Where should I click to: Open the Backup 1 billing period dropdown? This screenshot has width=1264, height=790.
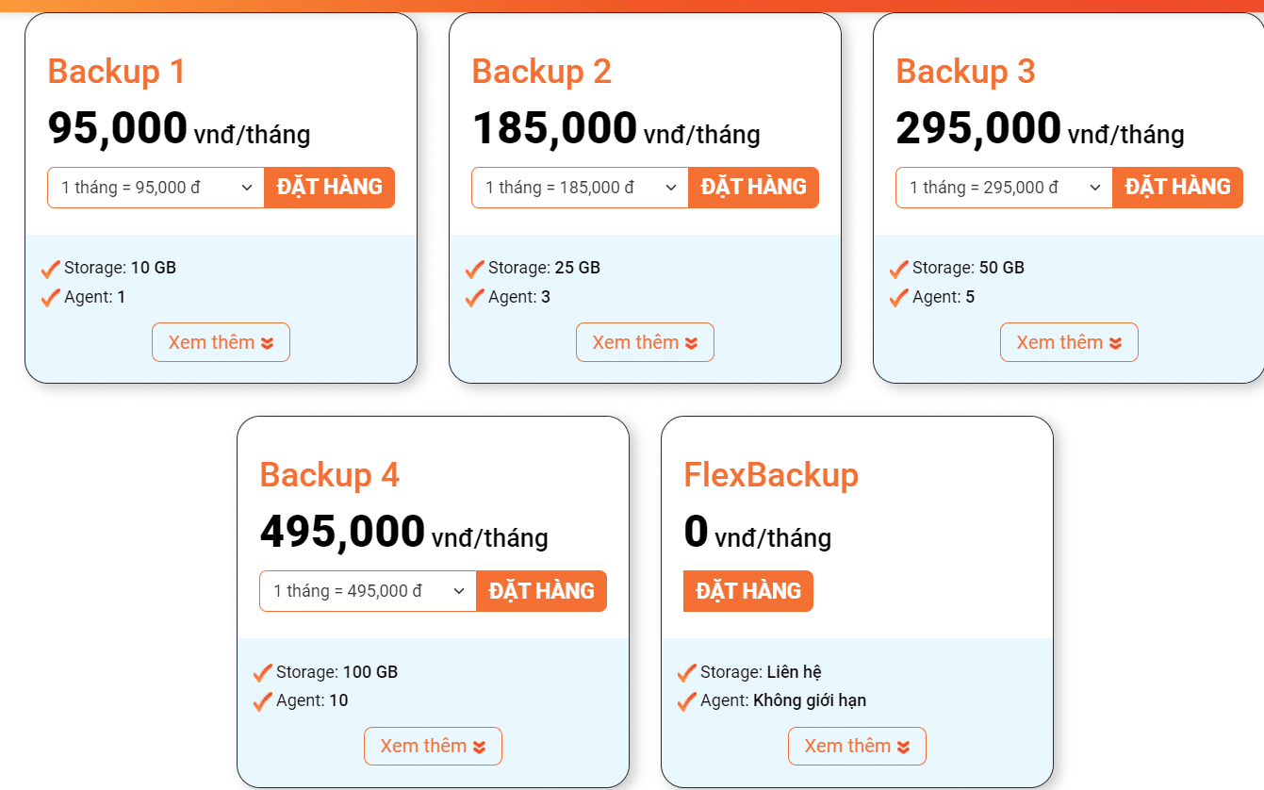click(156, 188)
